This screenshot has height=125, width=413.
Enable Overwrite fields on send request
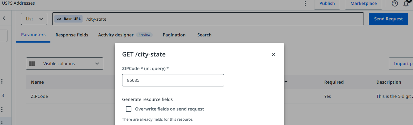tap(129, 109)
